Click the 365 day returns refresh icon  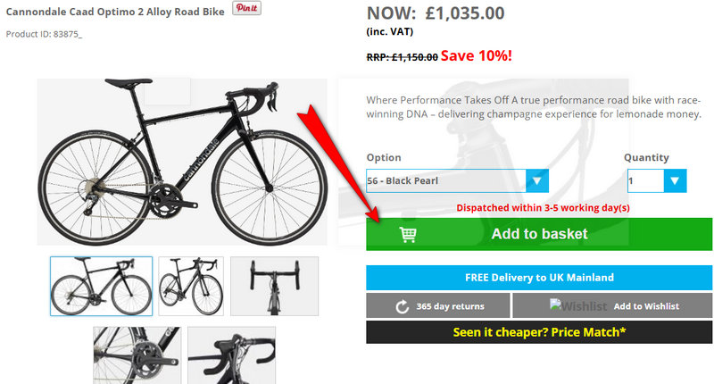pos(403,306)
